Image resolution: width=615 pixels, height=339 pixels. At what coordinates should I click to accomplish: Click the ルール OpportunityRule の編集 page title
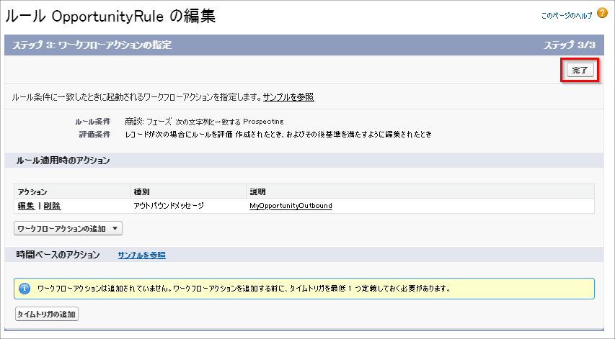pyautogui.click(x=110, y=15)
